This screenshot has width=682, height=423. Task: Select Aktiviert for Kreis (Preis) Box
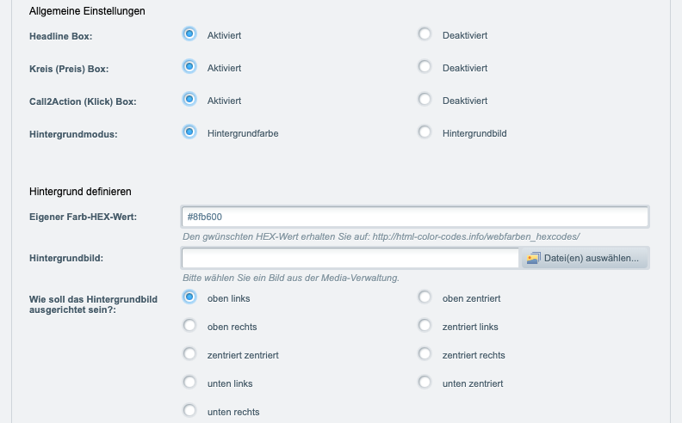(189, 66)
